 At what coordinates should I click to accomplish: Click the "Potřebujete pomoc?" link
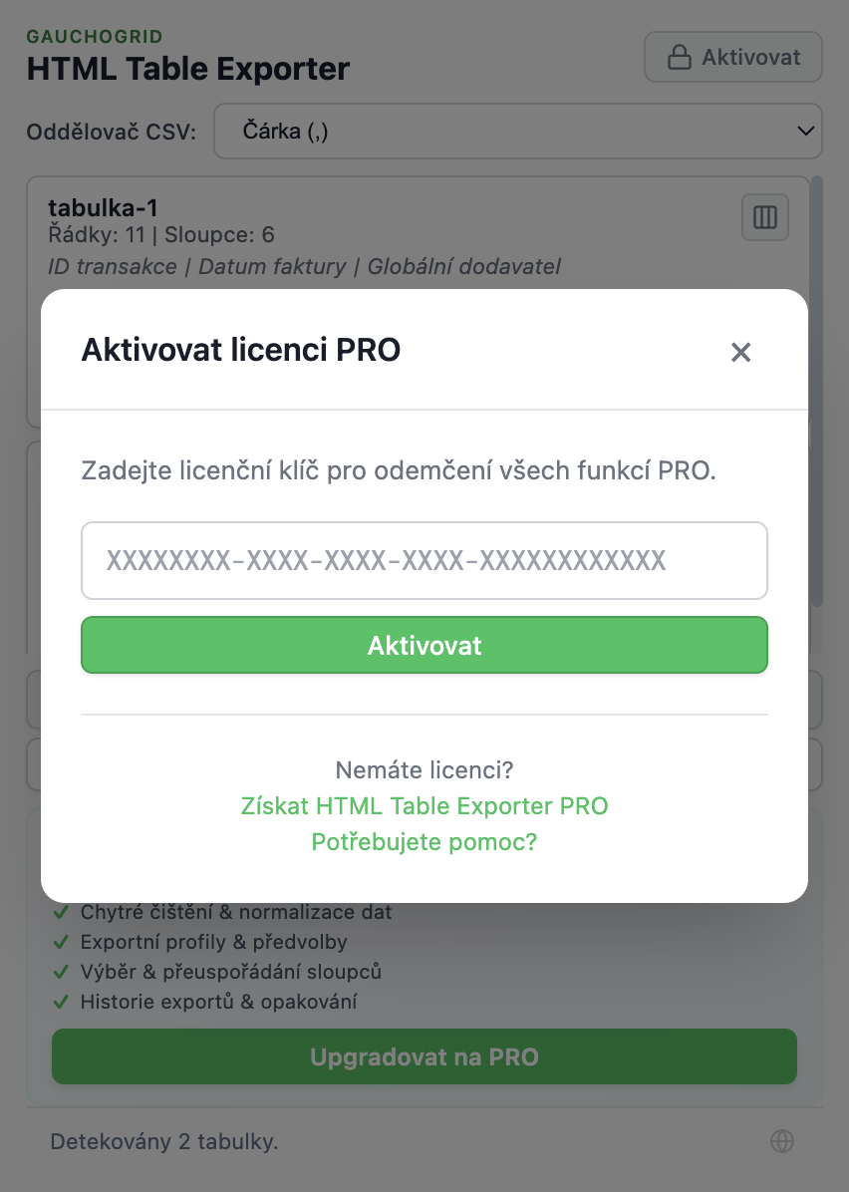424,842
